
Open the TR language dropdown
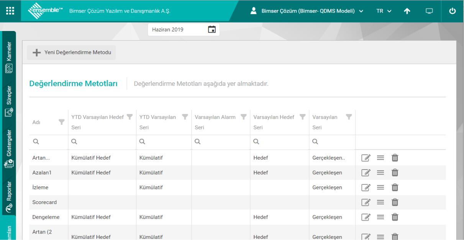click(384, 11)
